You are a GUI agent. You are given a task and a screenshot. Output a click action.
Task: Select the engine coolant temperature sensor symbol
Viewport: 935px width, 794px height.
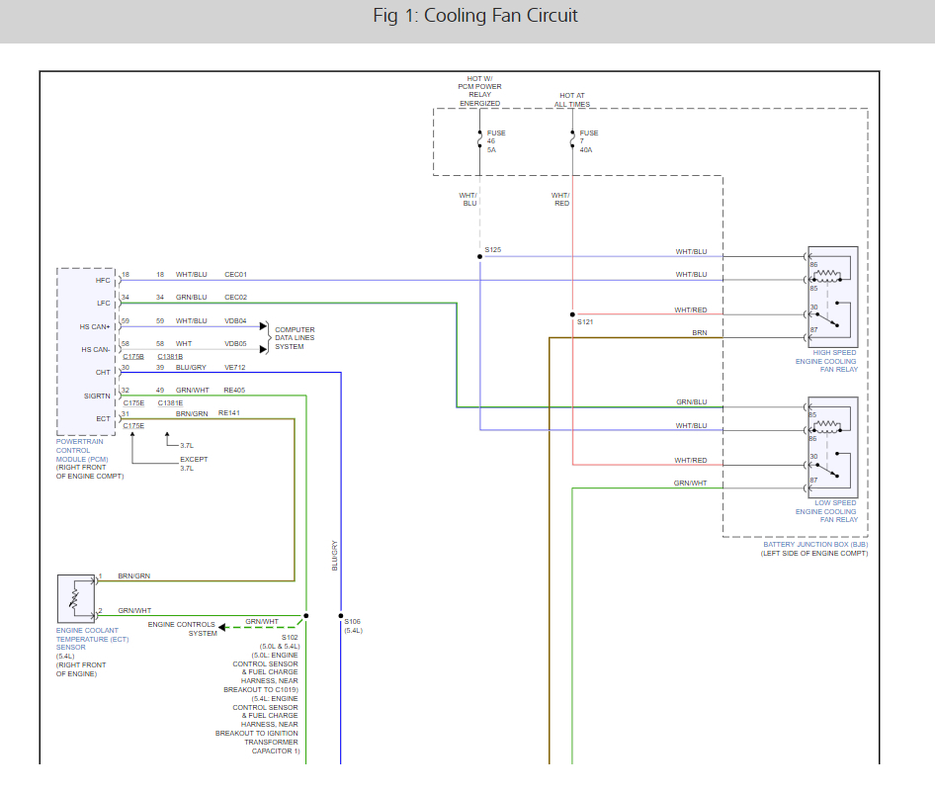pos(75,597)
